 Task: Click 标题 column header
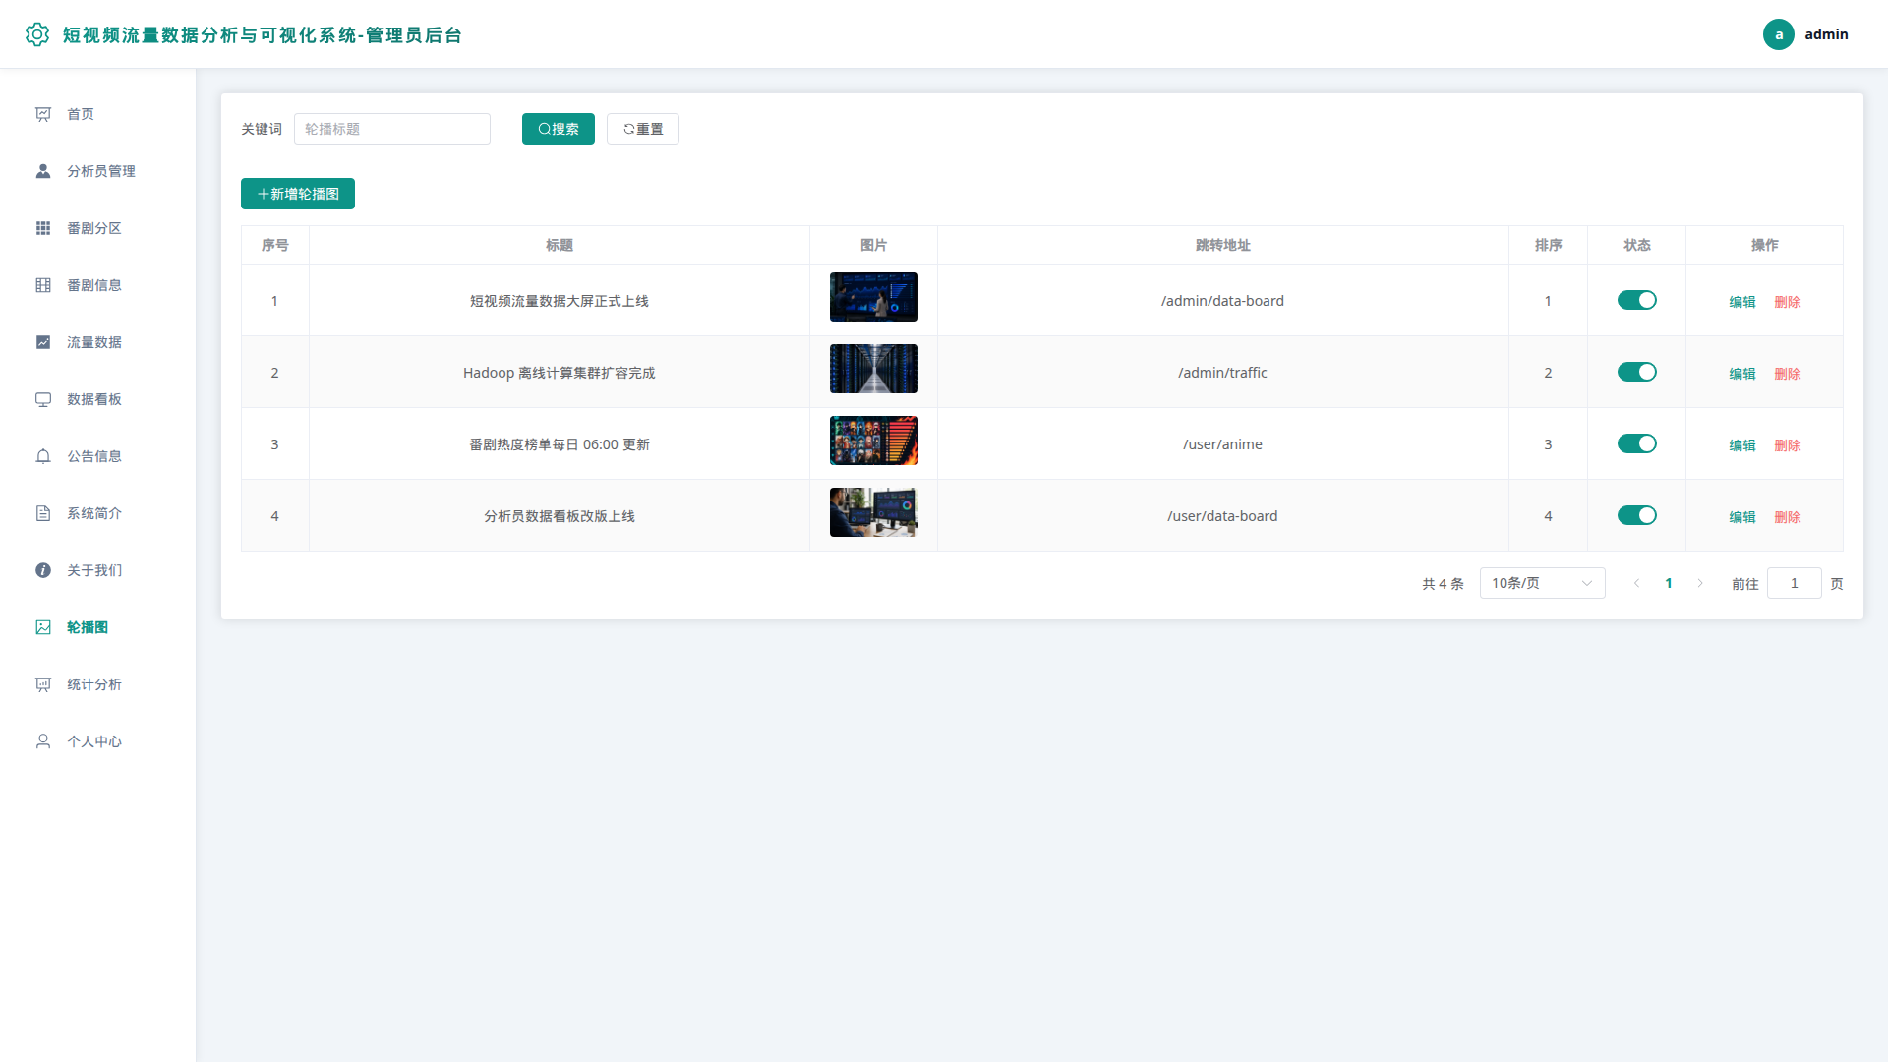(x=559, y=245)
